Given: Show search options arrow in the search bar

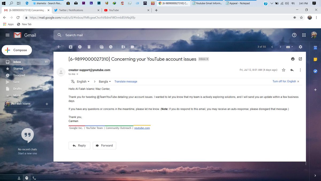Looking at the screenshot, I should pyautogui.click(x=198, y=35).
